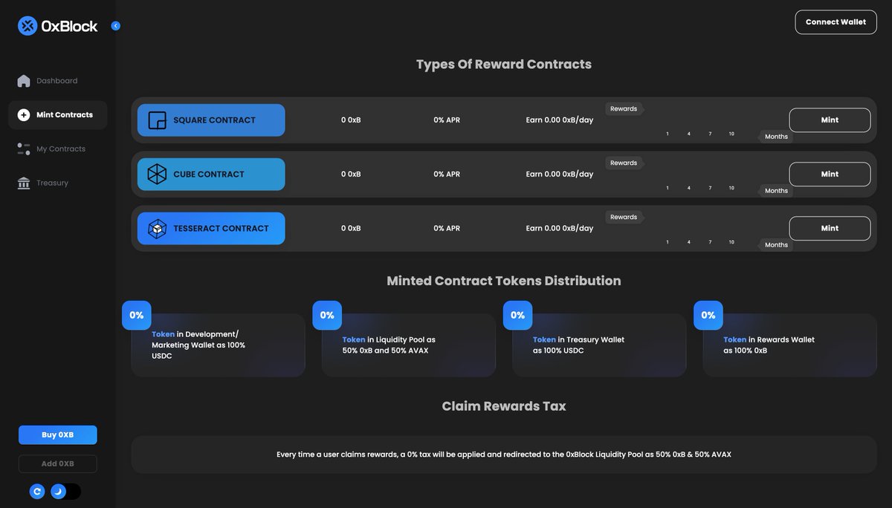The width and height of the screenshot is (892, 508).
Task: Click the Rewards badge on Tesseract Contract
Action: click(624, 217)
